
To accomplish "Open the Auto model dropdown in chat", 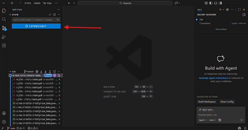I will click(x=212, y=120).
